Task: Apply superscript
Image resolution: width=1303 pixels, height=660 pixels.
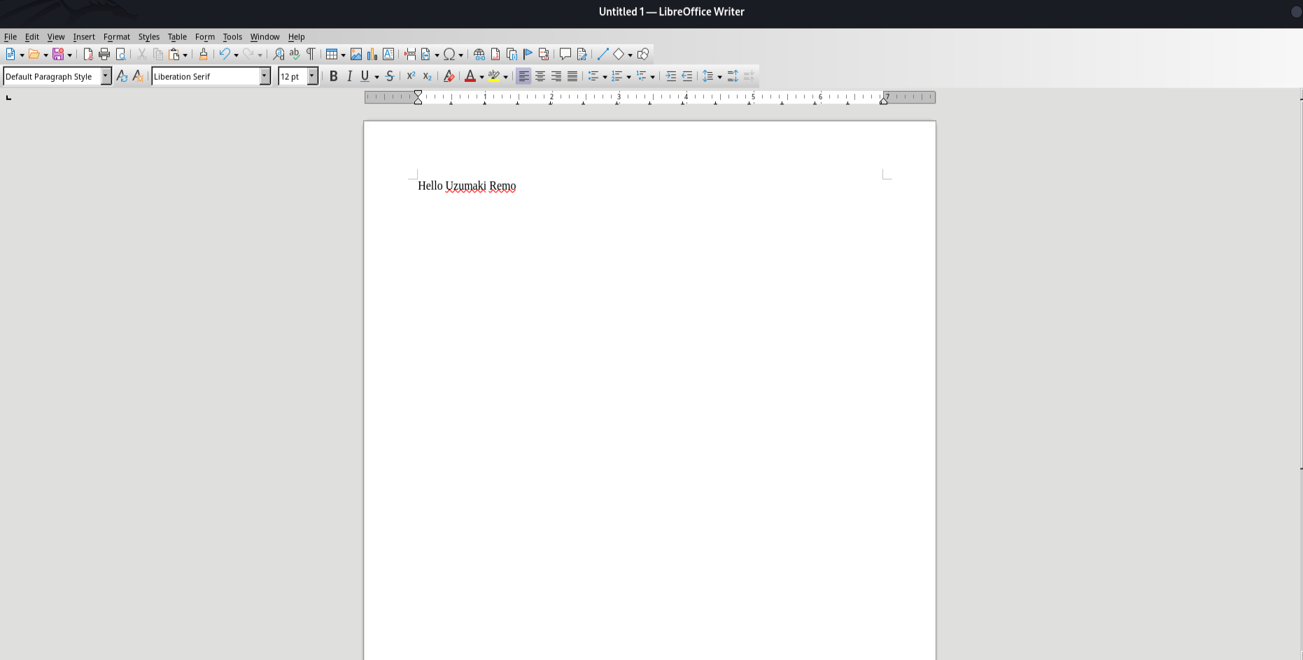Action: click(411, 76)
